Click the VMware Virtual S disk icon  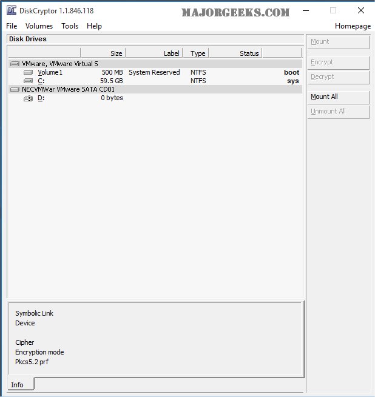tap(15, 64)
